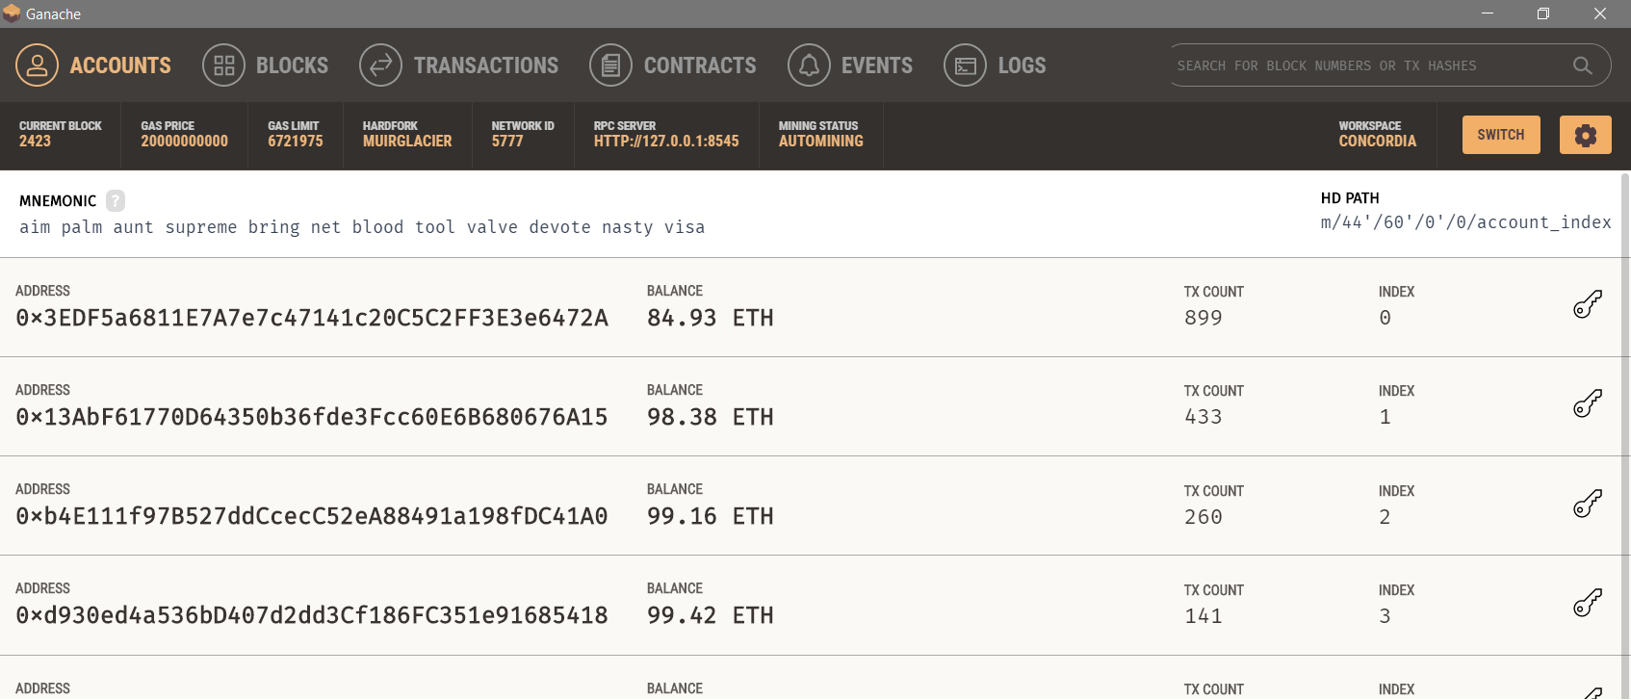1631x700 pixels.
Task: Open the Contracts document icon
Action: pyautogui.click(x=610, y=65)
